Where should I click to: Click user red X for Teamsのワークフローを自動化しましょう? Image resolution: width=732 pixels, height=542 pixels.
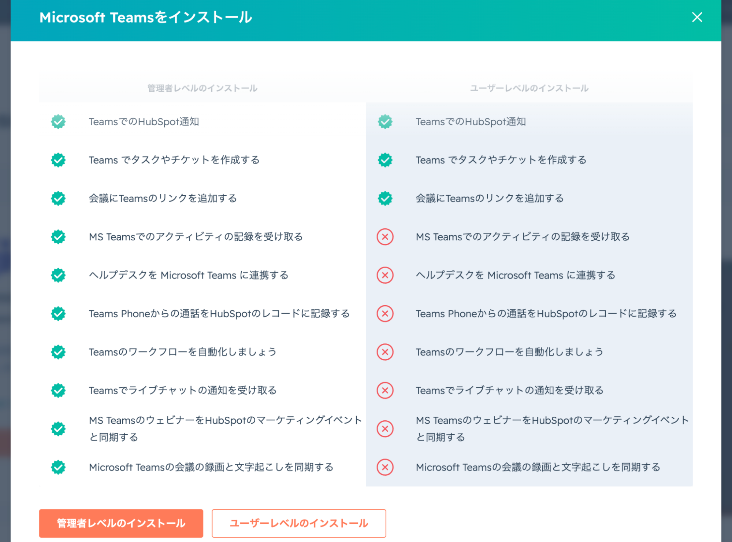tap(385, 352)
